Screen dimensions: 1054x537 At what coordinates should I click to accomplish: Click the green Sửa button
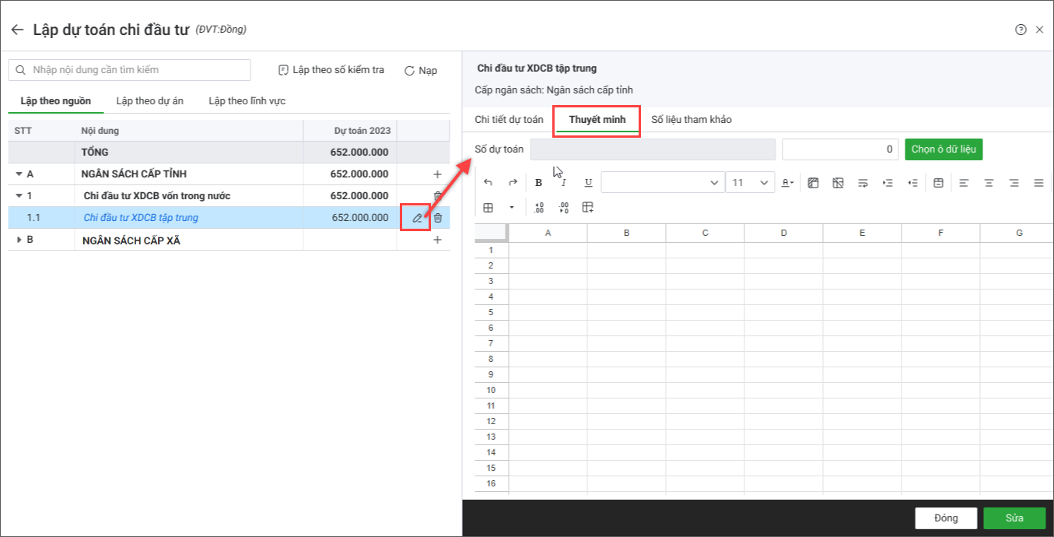(x=1014, y=518)
